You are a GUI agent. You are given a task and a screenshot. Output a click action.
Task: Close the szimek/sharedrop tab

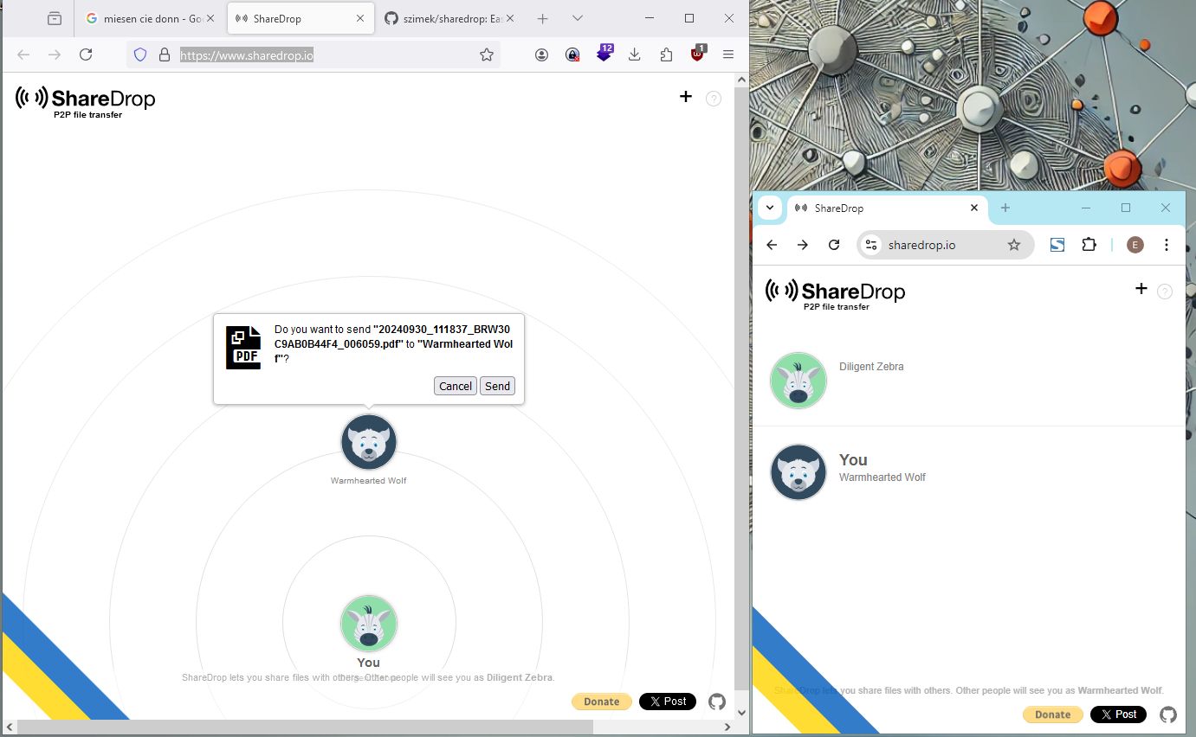[509, 18]
